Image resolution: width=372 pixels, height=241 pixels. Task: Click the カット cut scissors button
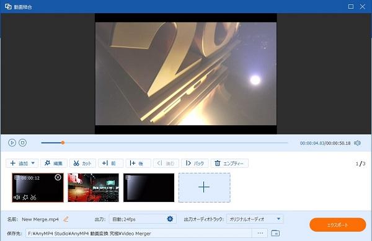coord(82,164)
